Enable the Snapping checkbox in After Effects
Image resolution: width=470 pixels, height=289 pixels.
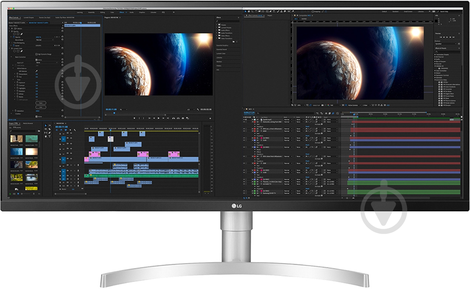tap(312, 11)
